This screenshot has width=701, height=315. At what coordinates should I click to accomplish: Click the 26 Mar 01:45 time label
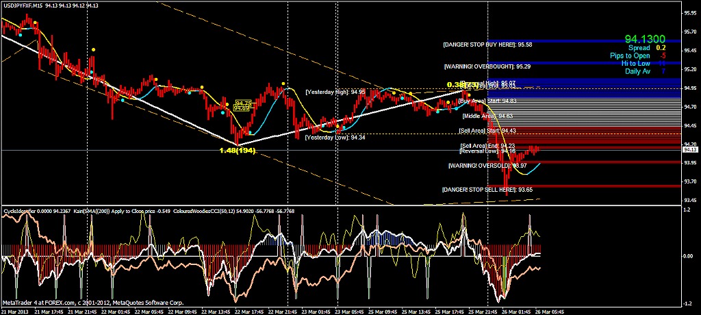click(x=518, y=312)
